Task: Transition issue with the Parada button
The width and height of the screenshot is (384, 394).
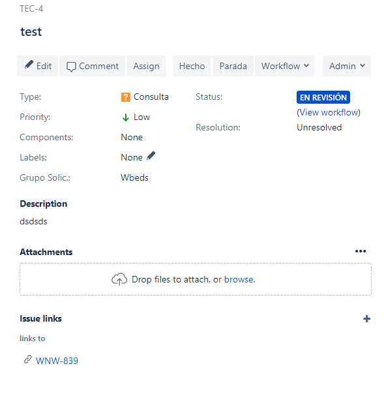Action: click(233, 66)
